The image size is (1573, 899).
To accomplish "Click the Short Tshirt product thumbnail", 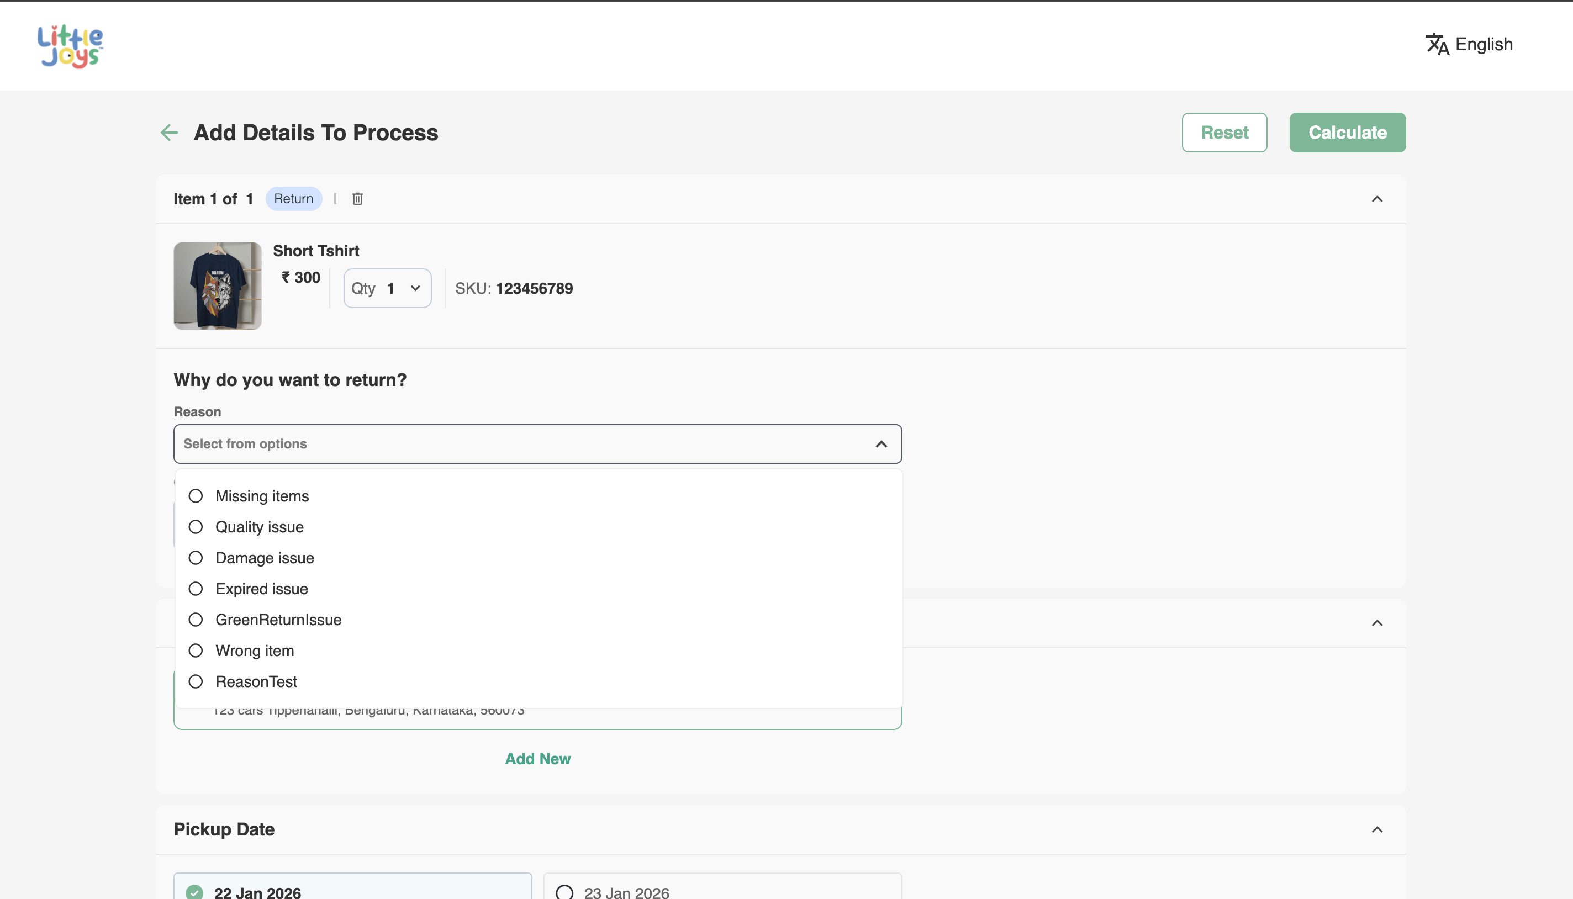I will (218, 286).
